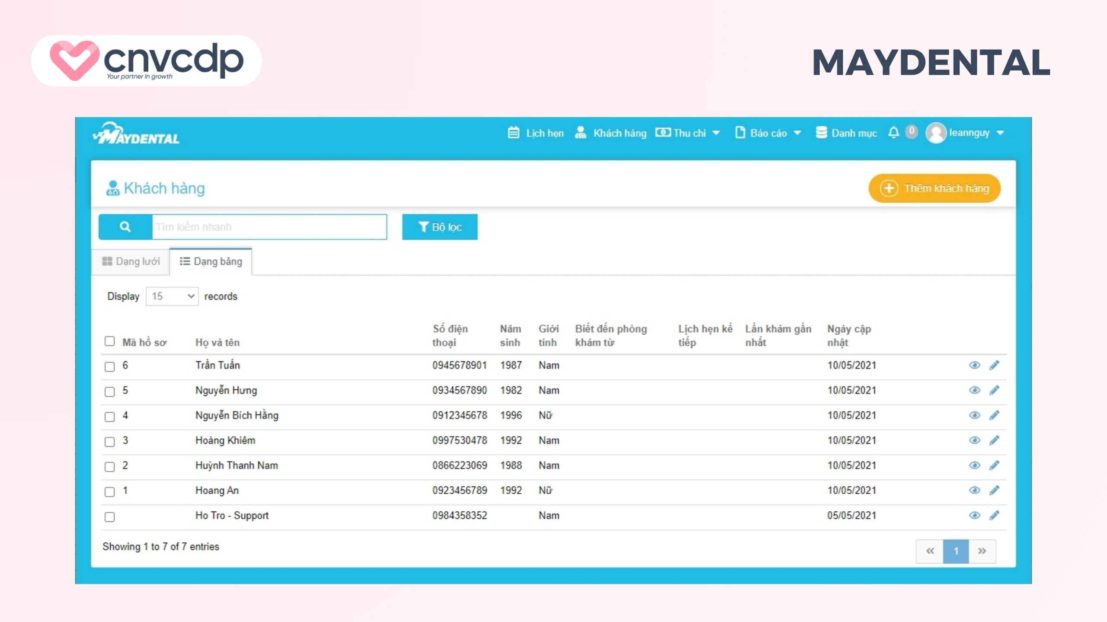This screenshot has width=1107, height=622.
Task: Edit Huỳnh Thanh Nam with pencil icon
Action: (994, 466)
